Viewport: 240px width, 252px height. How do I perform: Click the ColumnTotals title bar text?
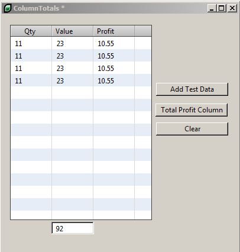36,8
